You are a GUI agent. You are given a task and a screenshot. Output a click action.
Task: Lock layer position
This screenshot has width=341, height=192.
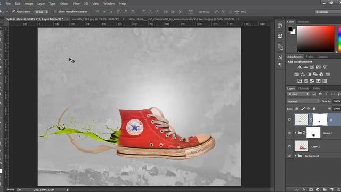[308, 109]
